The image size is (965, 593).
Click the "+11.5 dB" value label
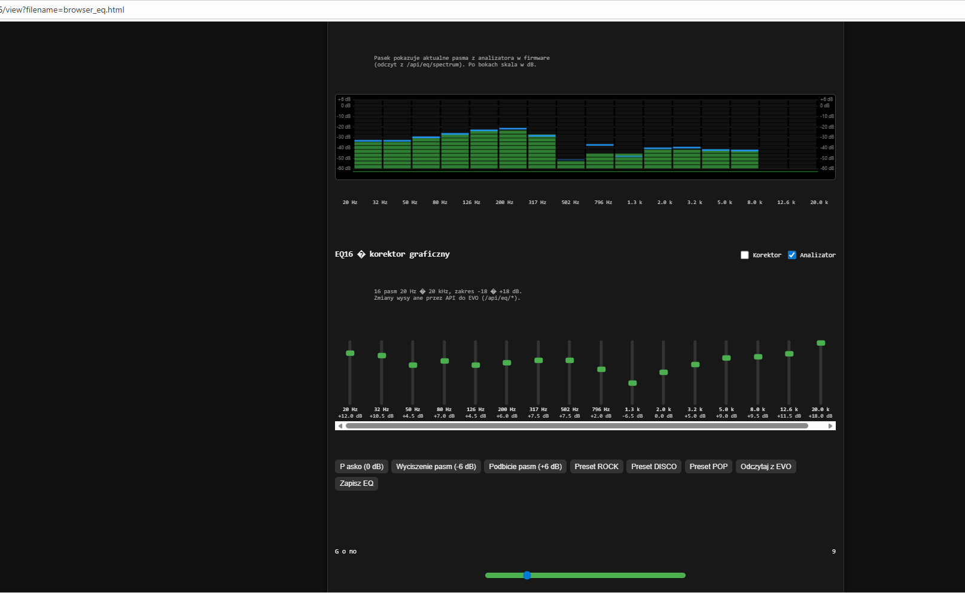(x=789, y=416)
